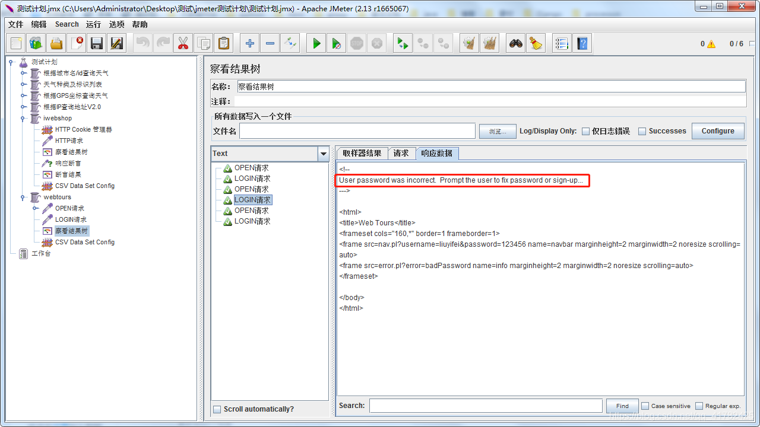The image size is (760, 427).
Task: Switch to the 取样器结果 tab
Action: 362,153
